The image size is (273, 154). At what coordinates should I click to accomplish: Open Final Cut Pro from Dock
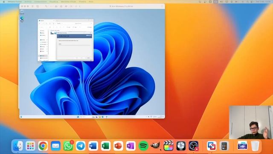pyautogui.click(x=168, y=146)
